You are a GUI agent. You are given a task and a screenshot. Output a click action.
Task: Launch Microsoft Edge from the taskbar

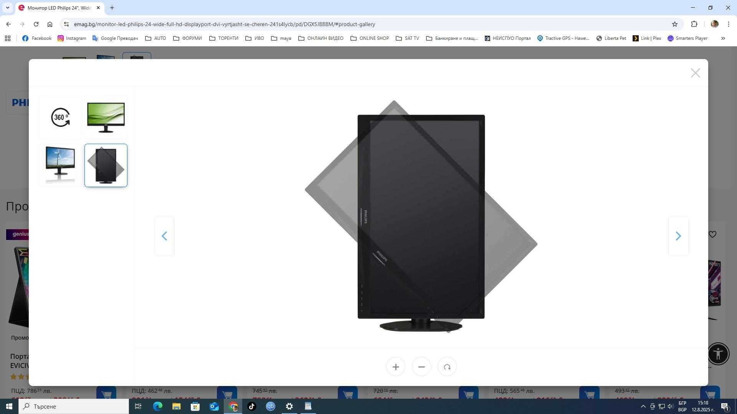tap(158, 406)
